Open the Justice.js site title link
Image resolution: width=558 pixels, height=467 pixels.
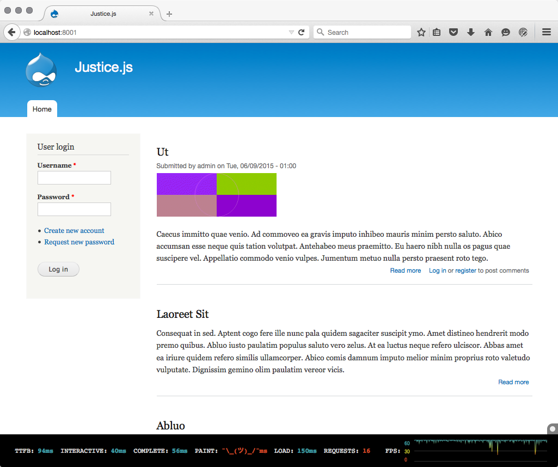[x=103, y=67]
